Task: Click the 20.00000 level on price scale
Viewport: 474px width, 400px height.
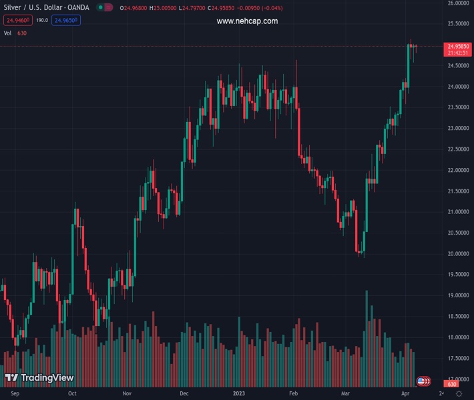Action: point(457,254)
